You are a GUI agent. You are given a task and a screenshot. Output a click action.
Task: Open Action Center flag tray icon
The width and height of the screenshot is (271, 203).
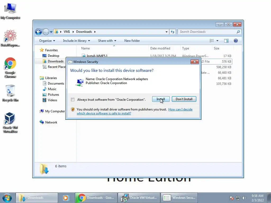(x=232, y=198)
